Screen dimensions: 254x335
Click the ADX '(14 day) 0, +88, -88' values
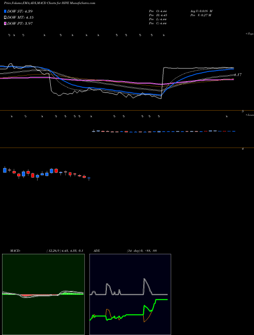[142, 251]
